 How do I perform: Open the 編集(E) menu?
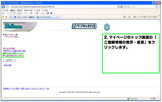(13, 10)
